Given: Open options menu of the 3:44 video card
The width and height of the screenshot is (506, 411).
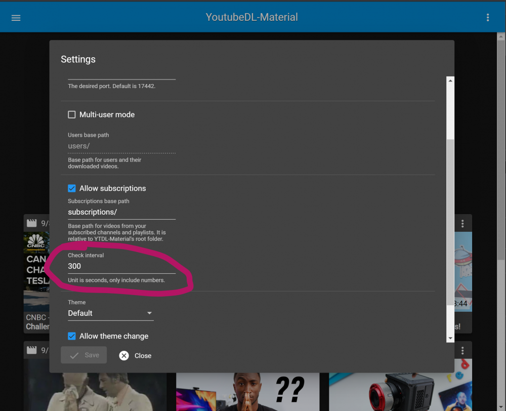Looking at the screenshot, I should coord(462,223).
